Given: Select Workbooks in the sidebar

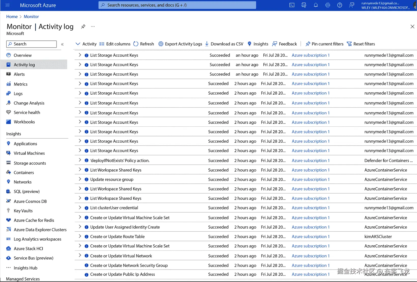Looking at the screenshot, I should click(24, 122).
